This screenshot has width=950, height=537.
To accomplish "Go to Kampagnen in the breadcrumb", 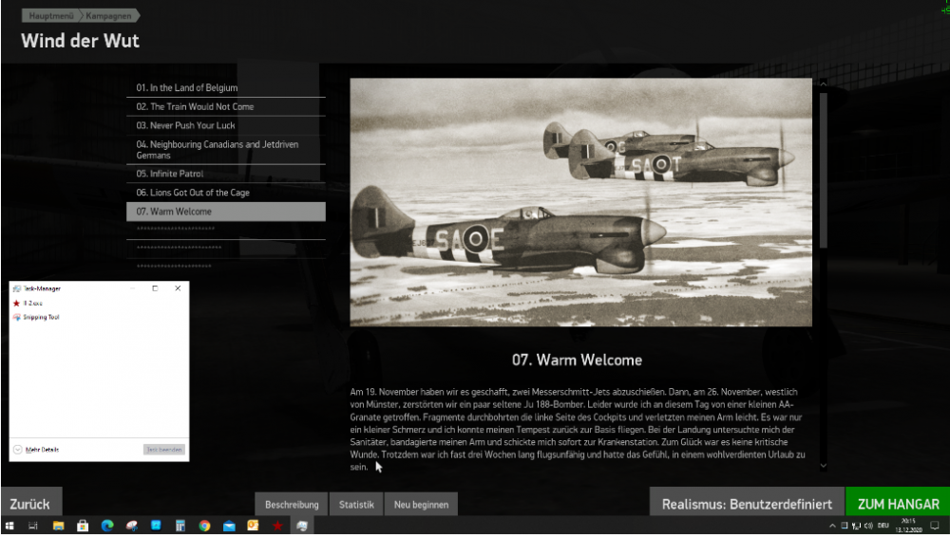I will [108, 16].
